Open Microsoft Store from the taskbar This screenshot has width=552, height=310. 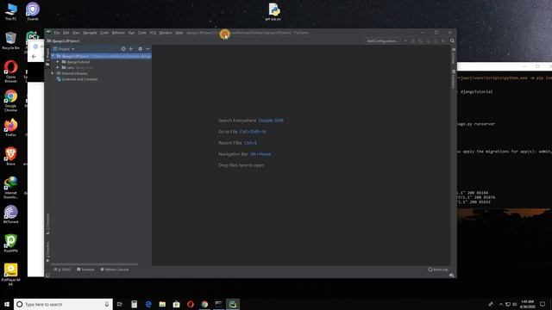pos(176,304)
